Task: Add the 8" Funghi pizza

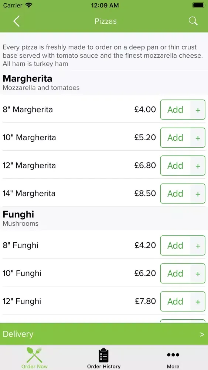Action: point(175,245)
